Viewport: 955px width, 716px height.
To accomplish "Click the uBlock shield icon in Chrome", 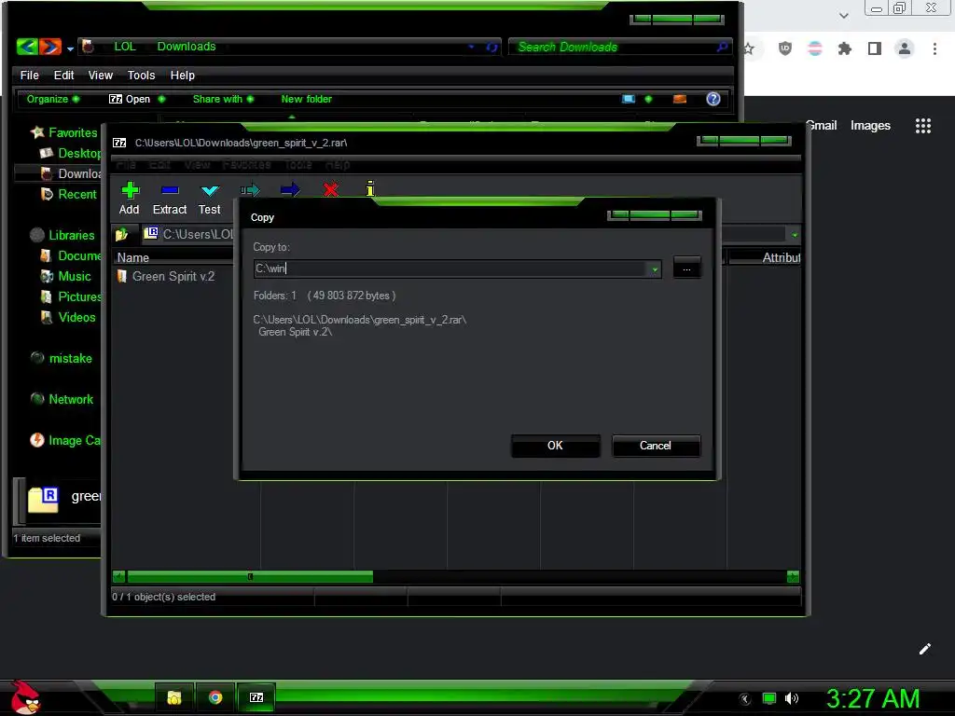I will point(785,48).
